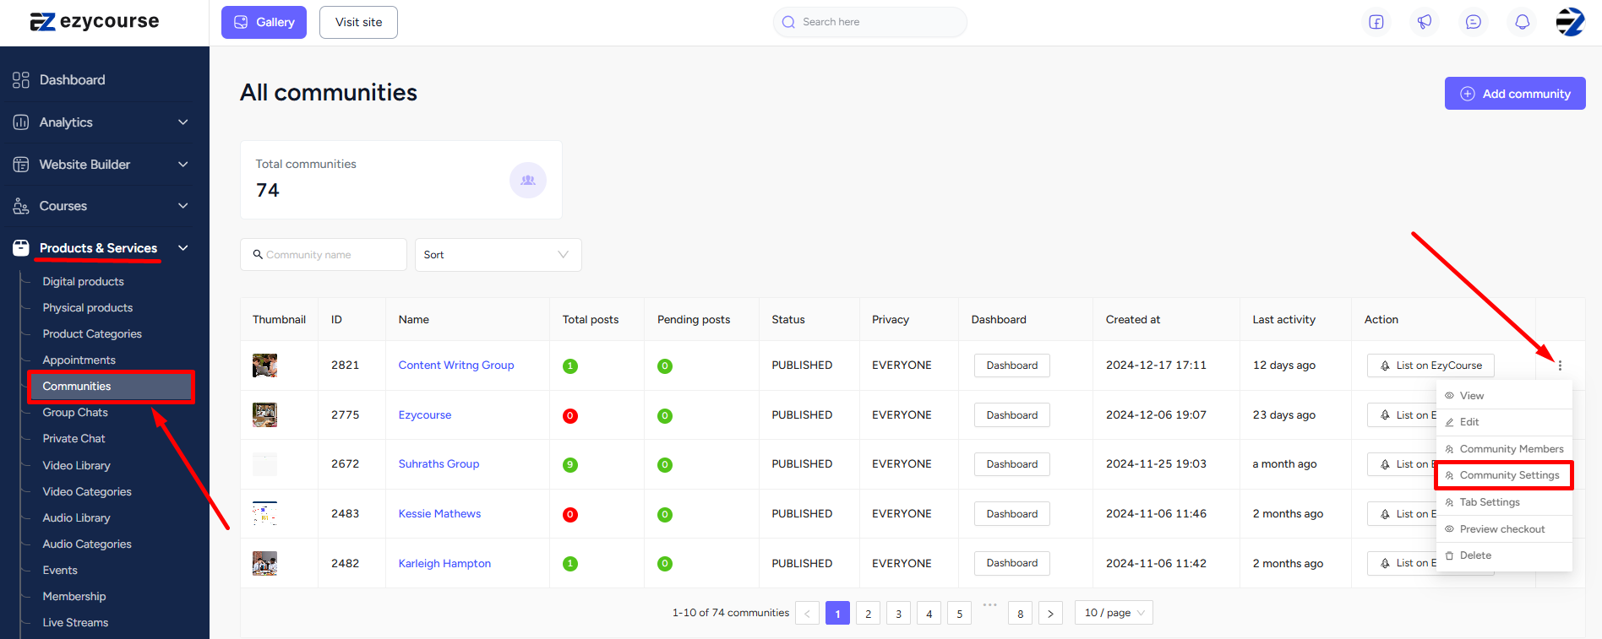Expand the Courses menu chevron

(x=183, y=206)
